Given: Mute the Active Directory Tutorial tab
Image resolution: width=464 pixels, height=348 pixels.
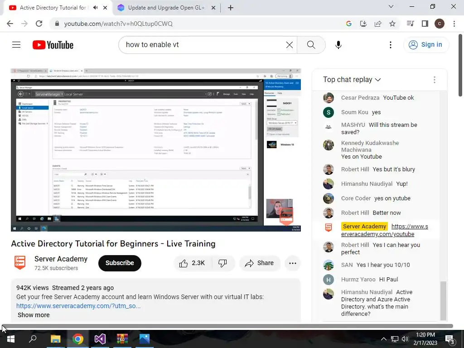Looking at the screenshot, I should (x=95, y=8).
